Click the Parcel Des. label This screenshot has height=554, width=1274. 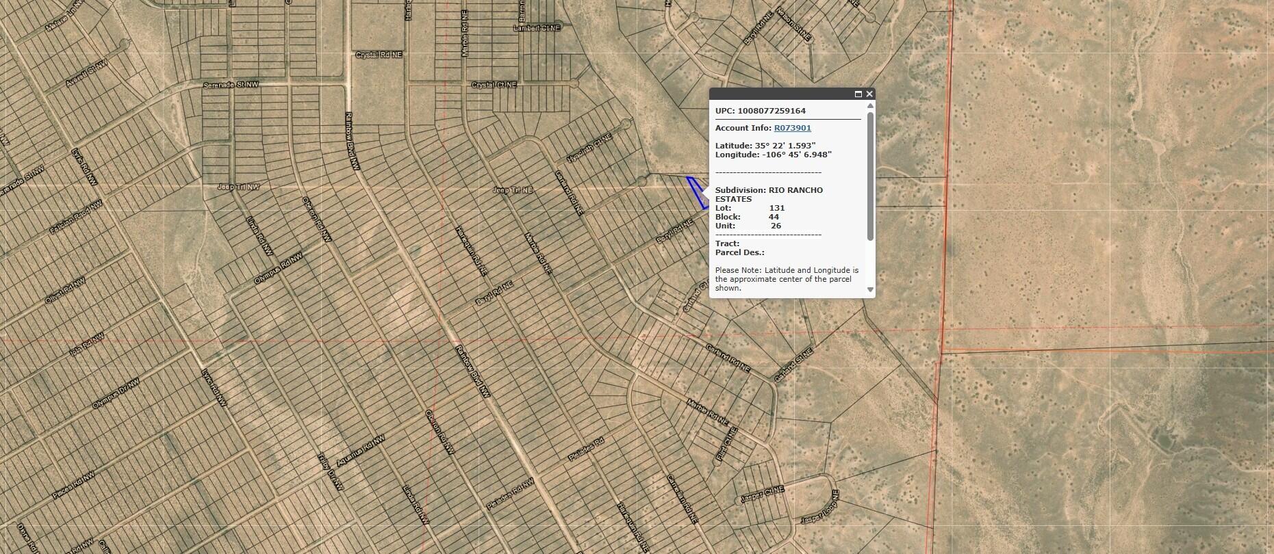tap(740, 252)
